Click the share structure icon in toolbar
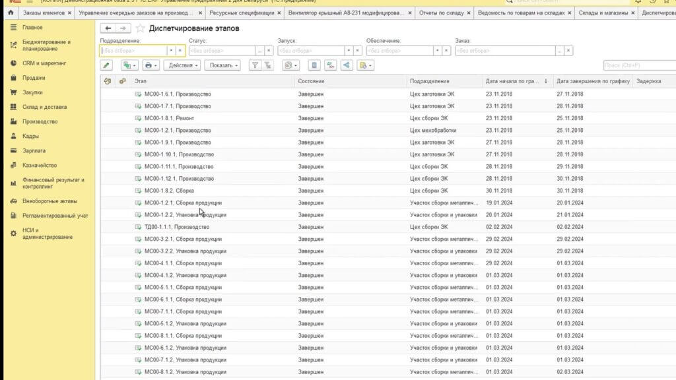Screen dimensions: 676x380 pos(347,65)
